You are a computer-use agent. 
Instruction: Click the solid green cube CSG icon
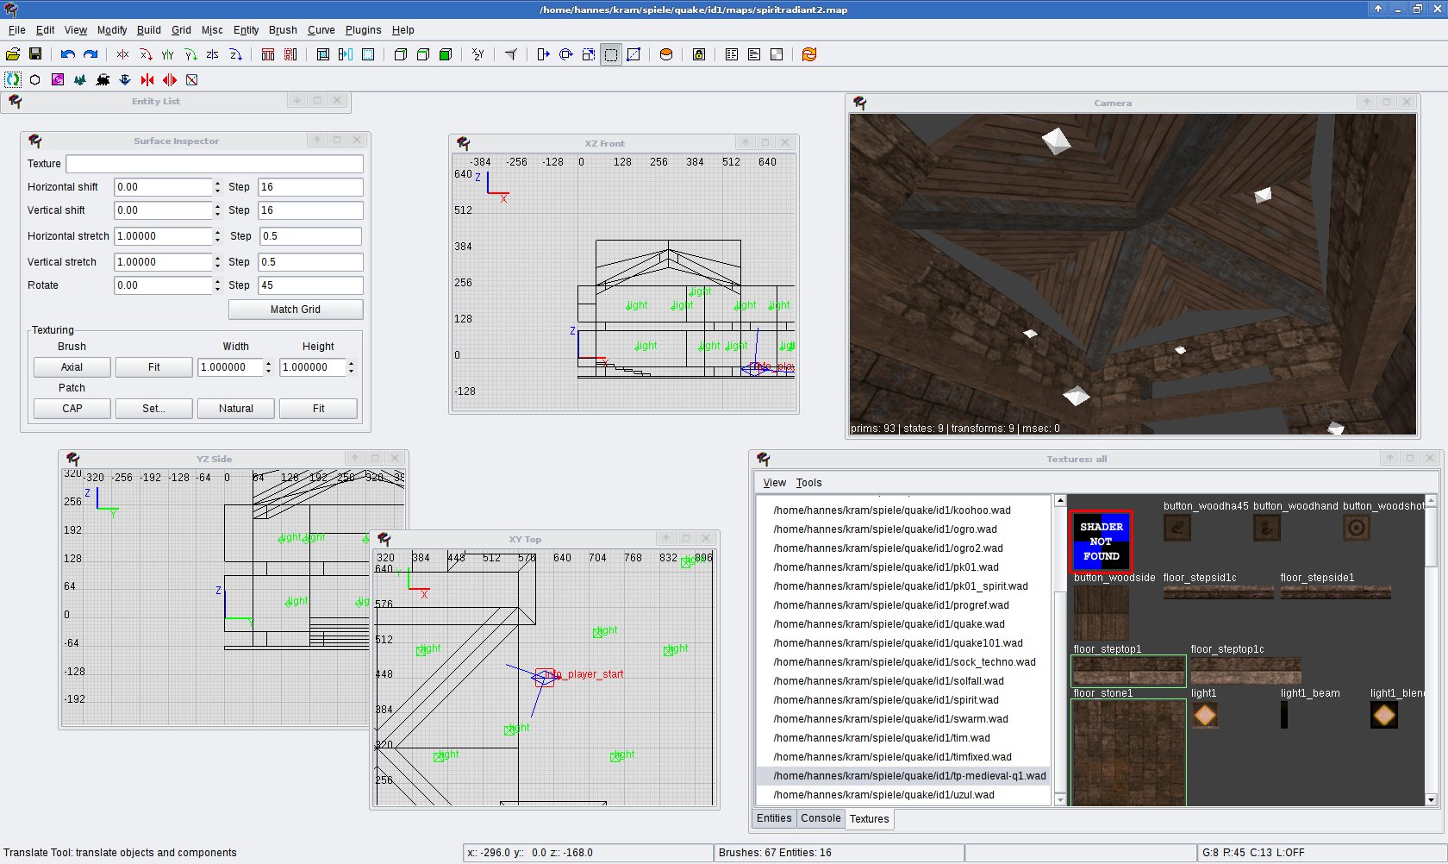[446, 54]
